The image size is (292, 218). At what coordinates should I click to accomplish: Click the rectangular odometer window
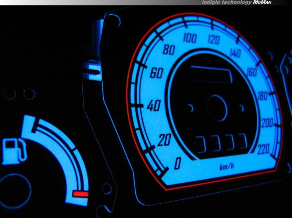pyautogui.click(x=211, y=75)
